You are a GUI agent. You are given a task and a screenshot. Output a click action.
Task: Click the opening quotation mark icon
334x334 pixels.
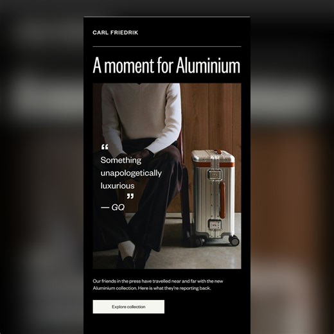point(105,147)
